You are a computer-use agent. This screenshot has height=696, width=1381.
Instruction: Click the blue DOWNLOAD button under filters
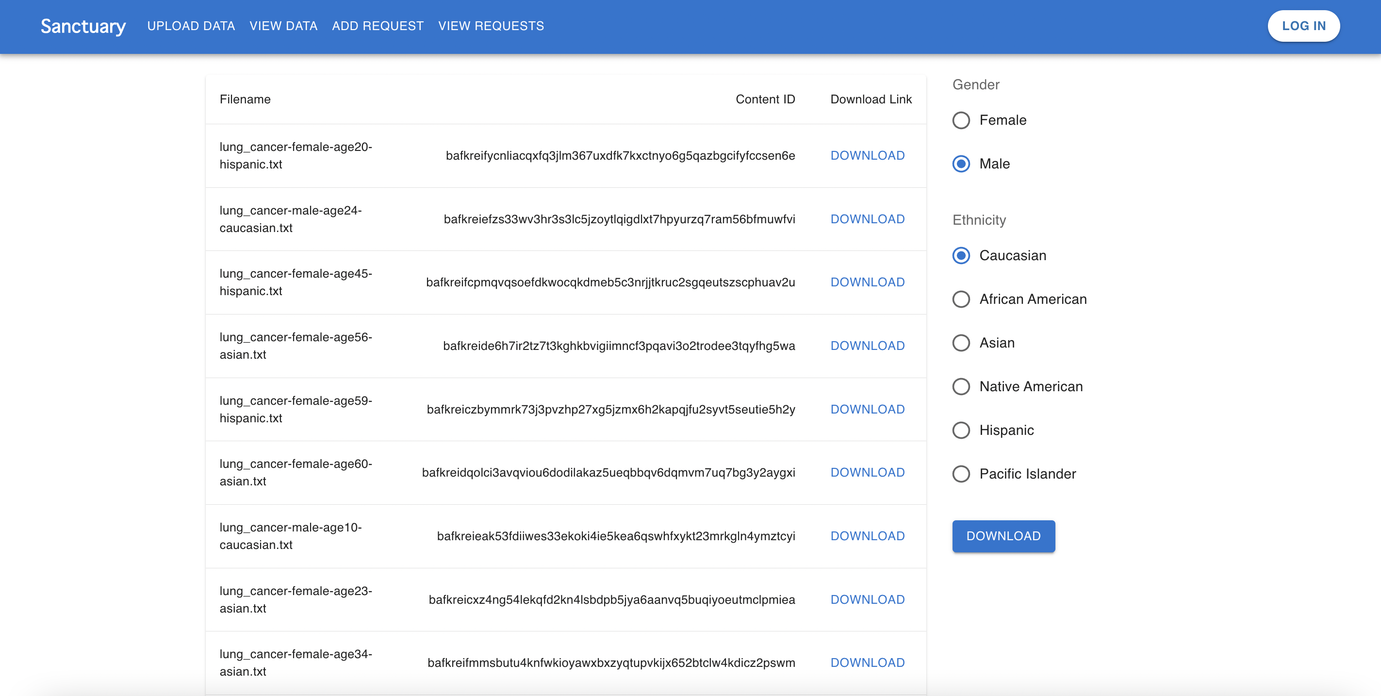[1003, 536]
